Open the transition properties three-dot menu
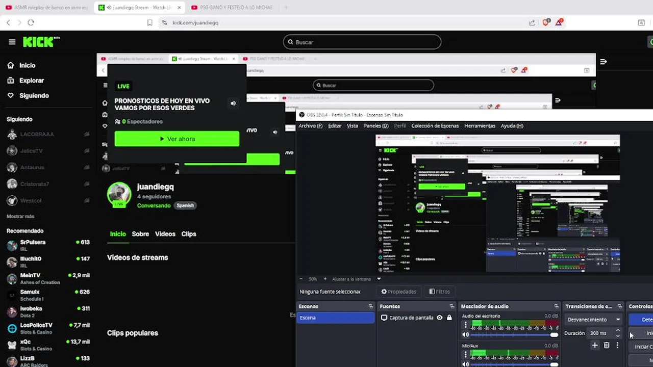Image resolution: width=653 pixels, height=367 pixels. (617, 345)
